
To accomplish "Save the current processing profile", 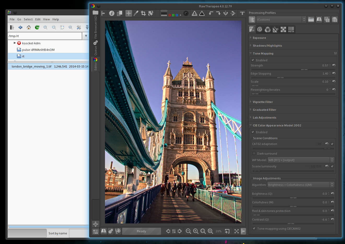I will coord(319,20).
